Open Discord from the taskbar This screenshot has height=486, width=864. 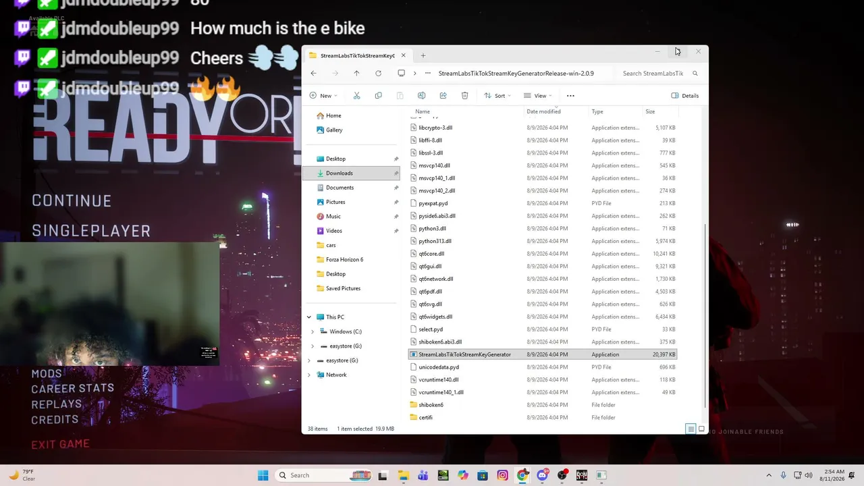click(542, 475)
